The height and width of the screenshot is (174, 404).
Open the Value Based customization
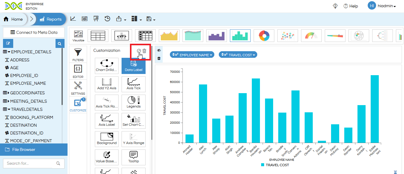[107, 157]
